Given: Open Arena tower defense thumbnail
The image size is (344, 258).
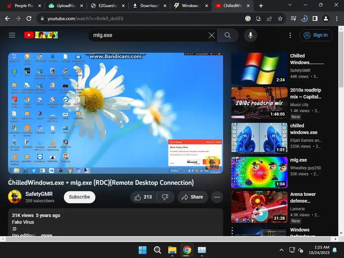Looking at the screenshot, I should (259, 207).
